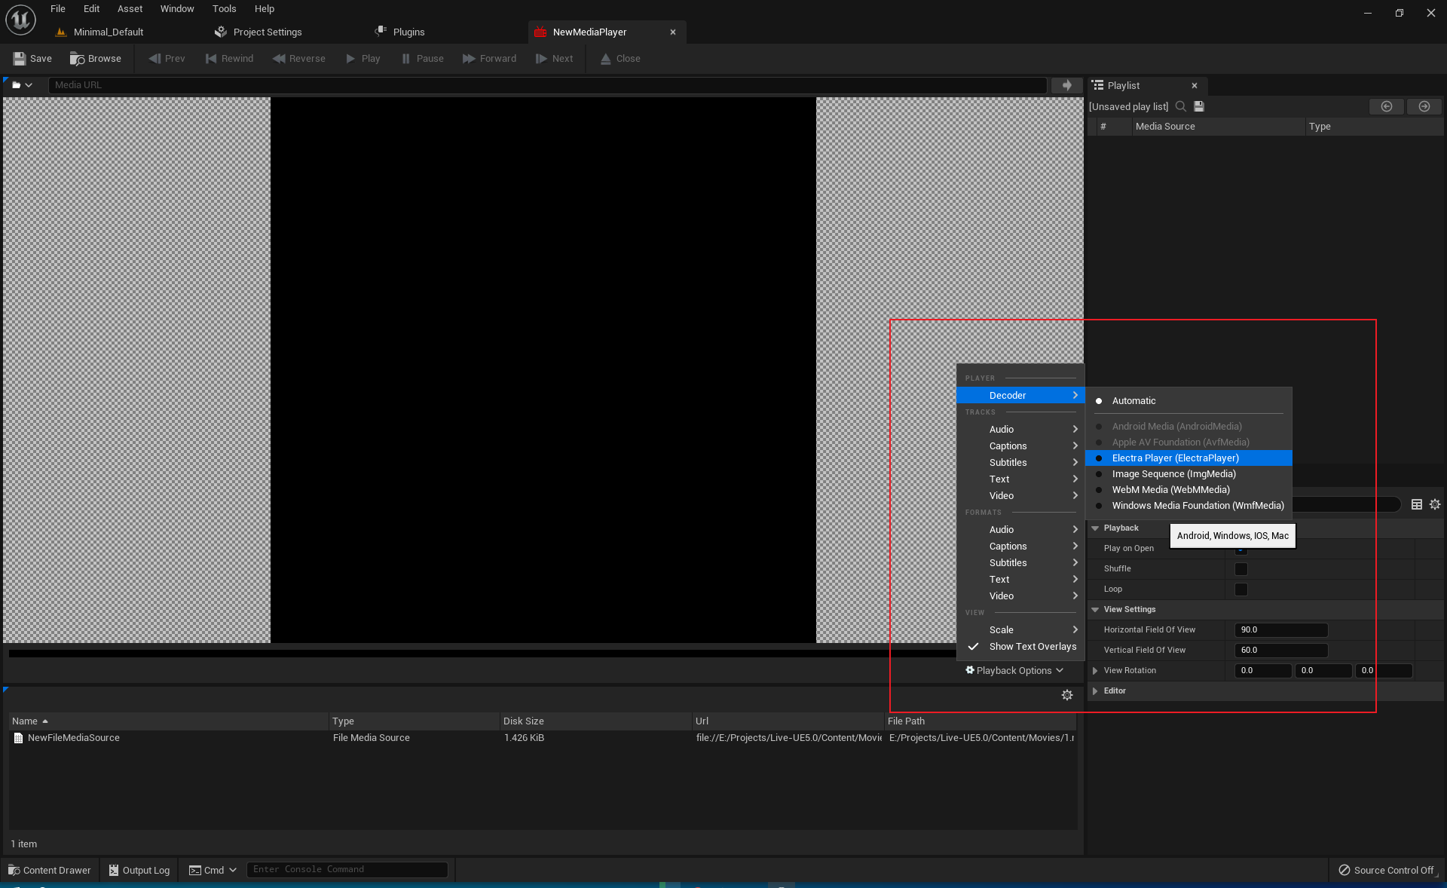The width and height of the screenshot is (1447, 888).
Task: Click the Media URL input field
Action: (x=546, y=85)
